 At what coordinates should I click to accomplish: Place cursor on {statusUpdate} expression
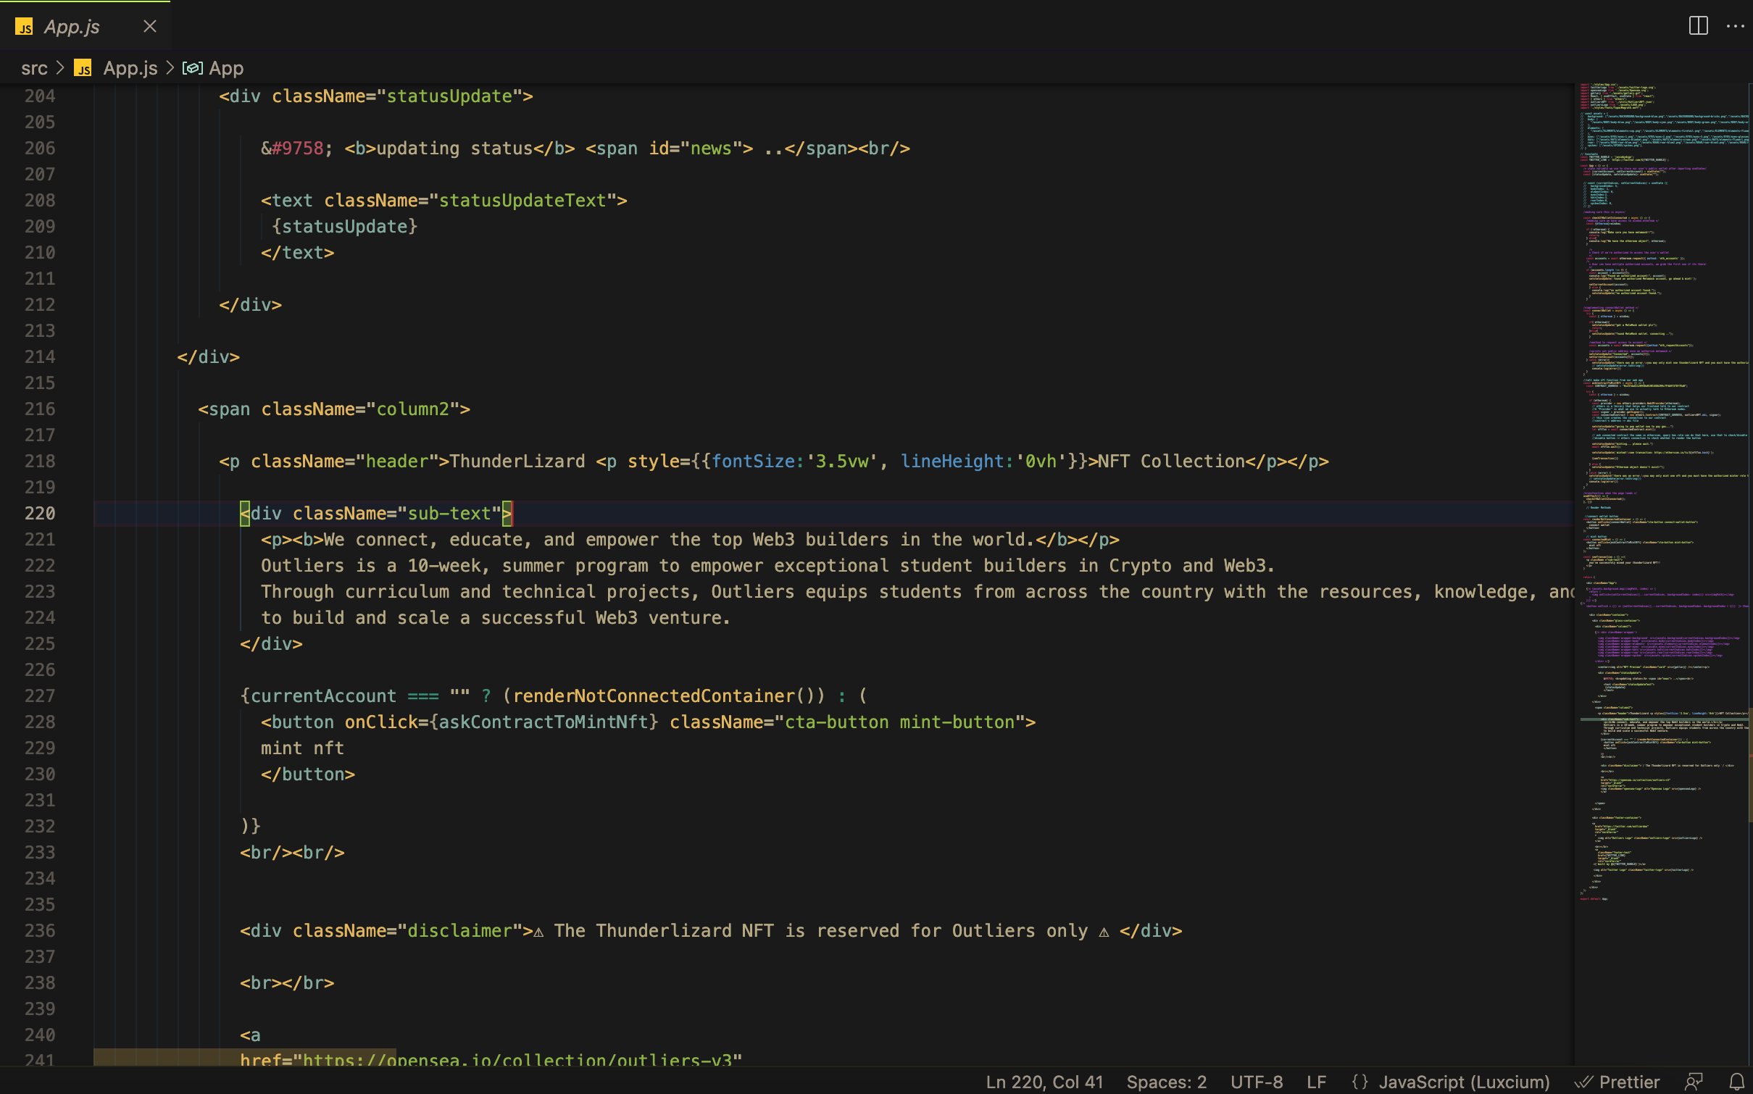tap(345, 227)
